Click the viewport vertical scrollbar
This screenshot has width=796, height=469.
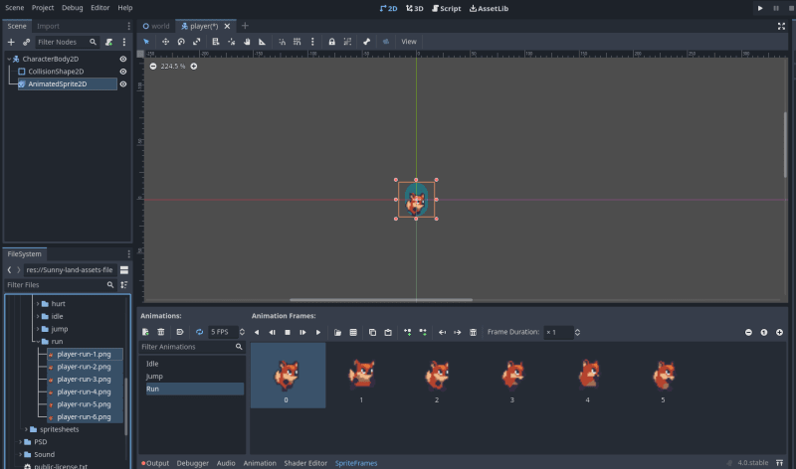pos(785,144)
